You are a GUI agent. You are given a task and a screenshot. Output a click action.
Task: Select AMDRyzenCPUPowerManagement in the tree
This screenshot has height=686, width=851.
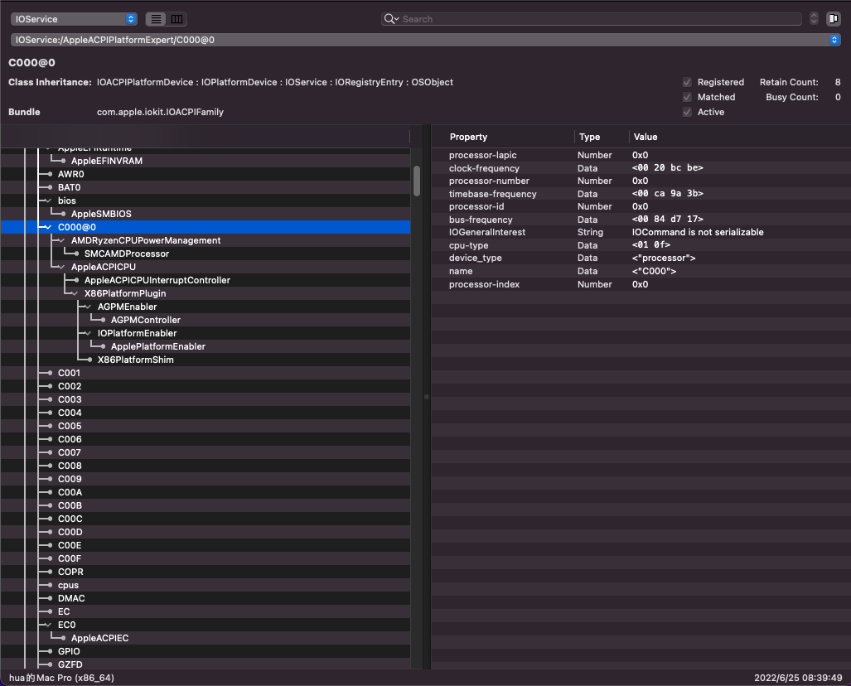pyautogui.click(x=146, y=240)
